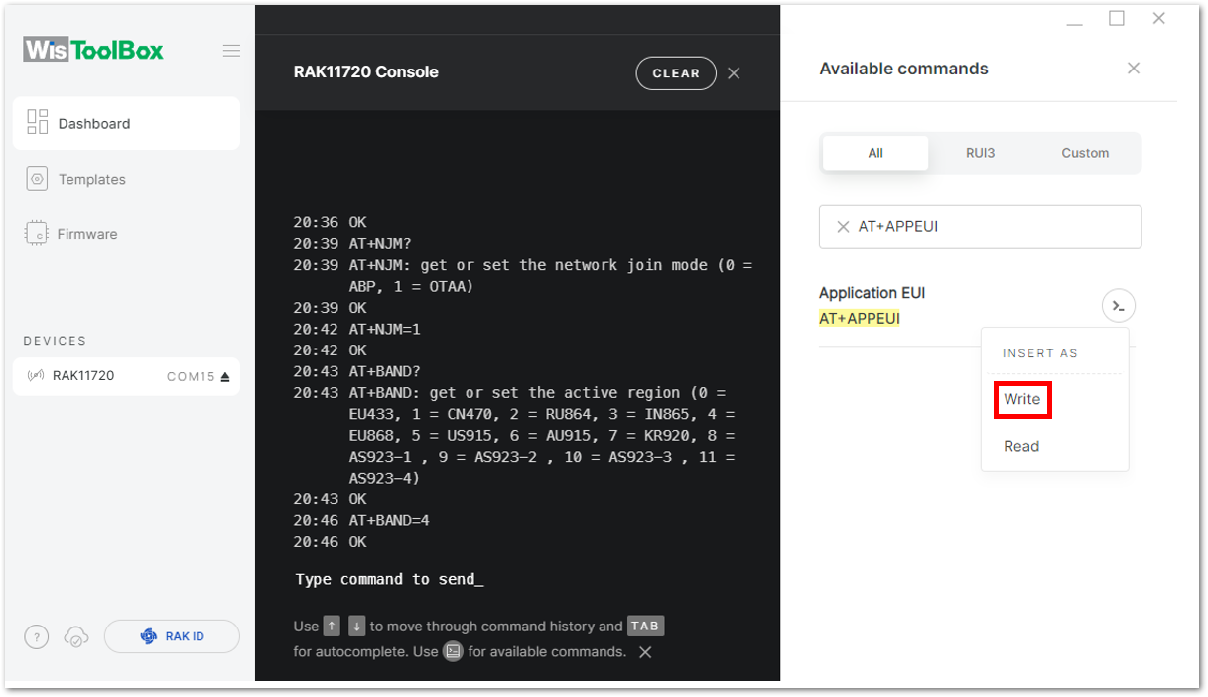Image resolution: width=1208 pixels, height=697 pixels.
Task: Click the AT+BAND? console line
Action: (x=385, y=371)
